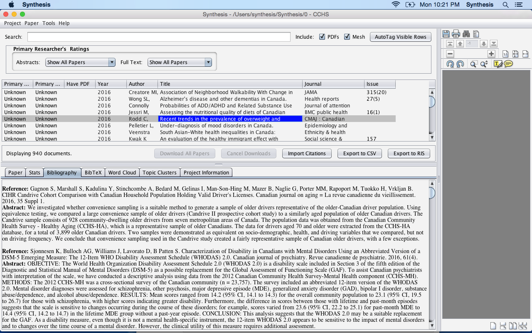Select the "Probabilities of ADD/ADHD" paper row
Image resolution: width=532 pixels, height=333 pixels.
click(199, 106)
